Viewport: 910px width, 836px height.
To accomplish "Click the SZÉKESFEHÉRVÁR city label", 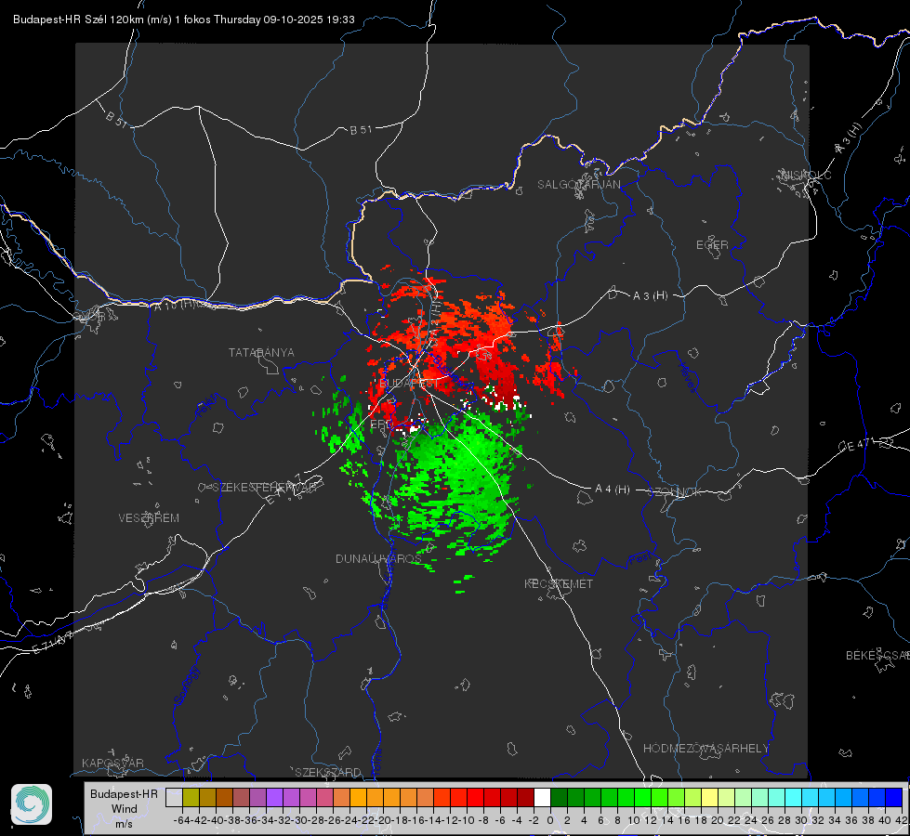I will pyautogui.click(x=265, y=488).
